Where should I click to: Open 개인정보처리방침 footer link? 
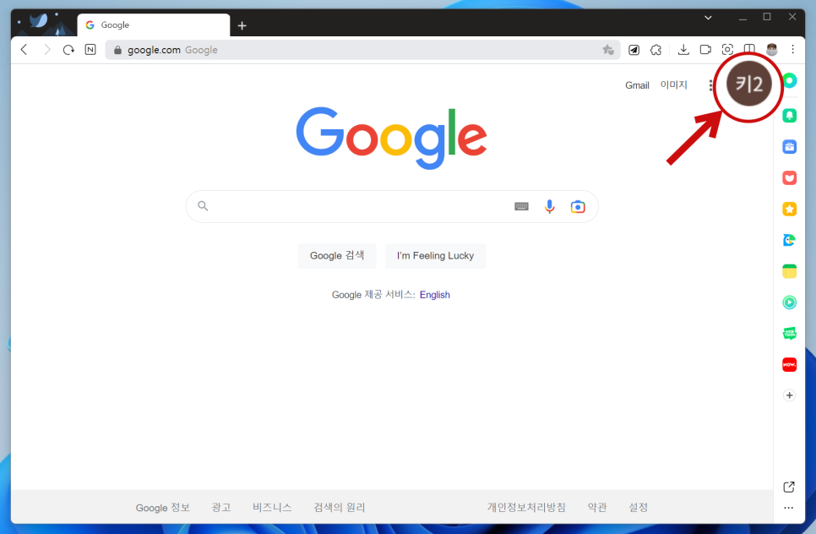pyautogui.click(x=526, y=507)
